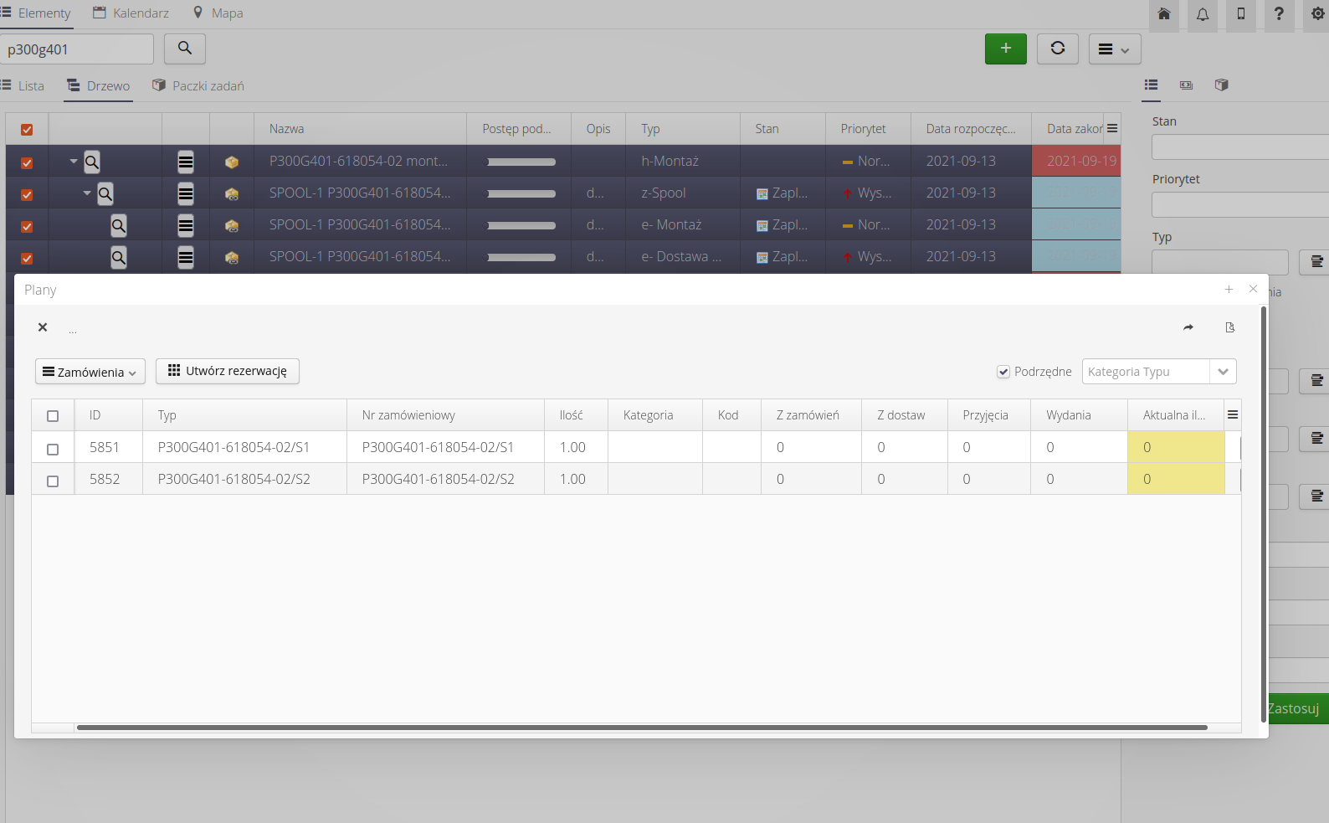The image size is (1329, 823).
Task: Open the notifications bell icon
Action: 1202,14
